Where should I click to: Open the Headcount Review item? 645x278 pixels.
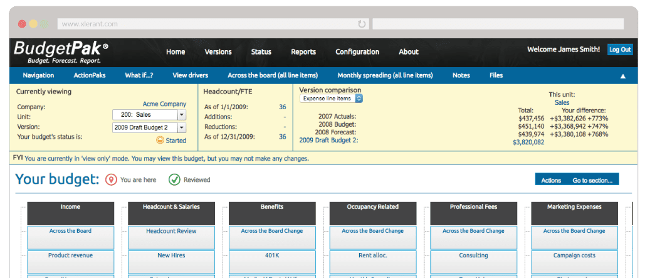tap(171, 238)
